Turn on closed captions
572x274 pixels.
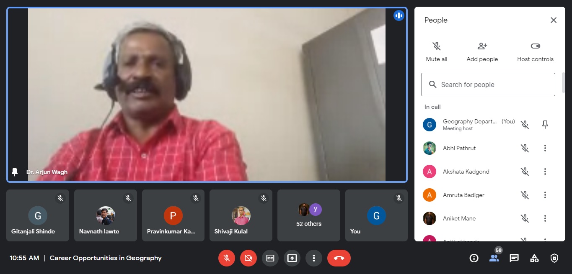[x=270, y=258]
